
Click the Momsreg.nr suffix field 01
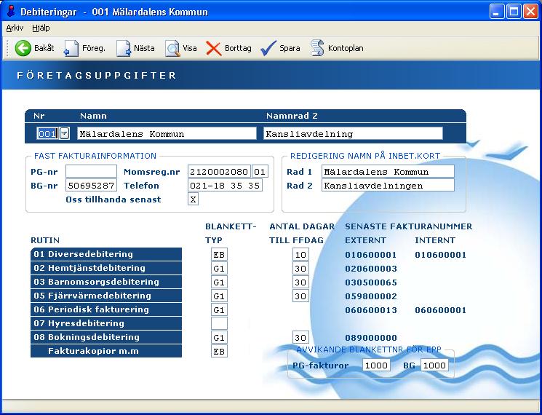[260, 172]
